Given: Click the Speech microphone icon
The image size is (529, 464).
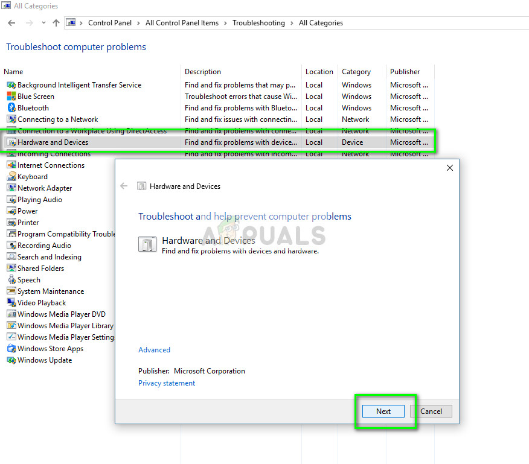Looking at the screenshot, I should pos(11,280).
